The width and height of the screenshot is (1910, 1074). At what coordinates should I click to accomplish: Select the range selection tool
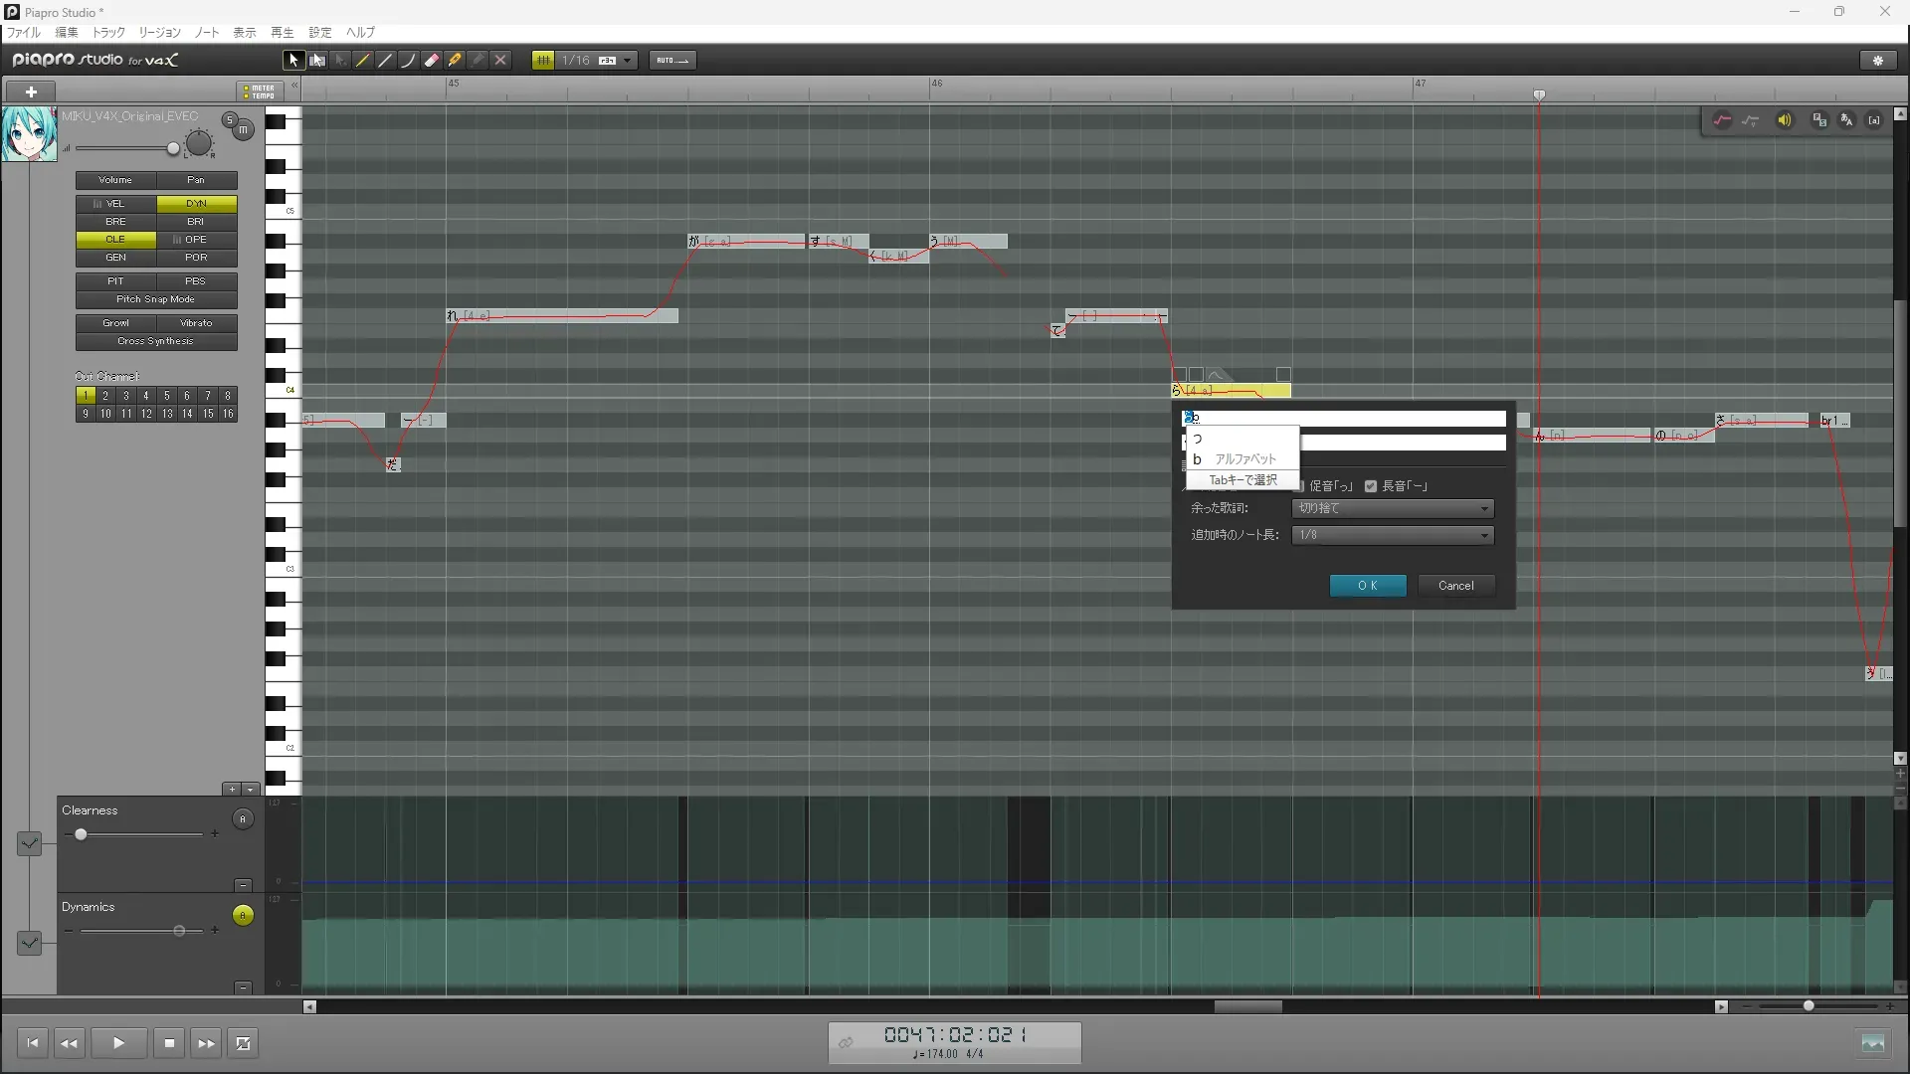[x=317, y=61]
